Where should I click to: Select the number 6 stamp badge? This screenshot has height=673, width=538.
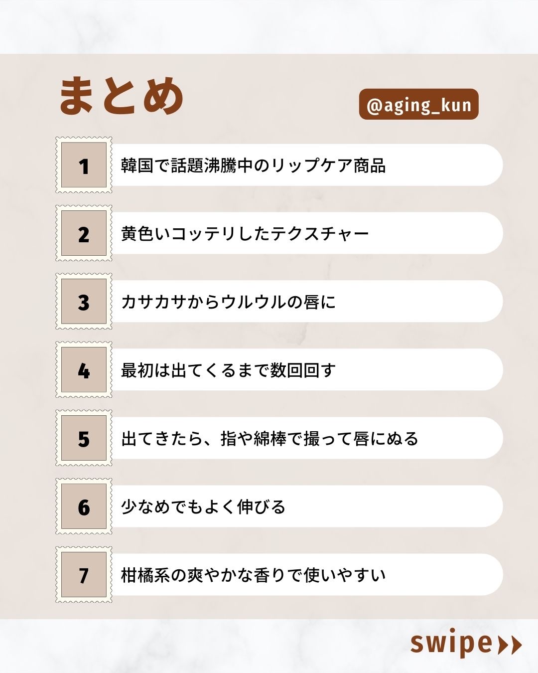(x=84, y=506)
